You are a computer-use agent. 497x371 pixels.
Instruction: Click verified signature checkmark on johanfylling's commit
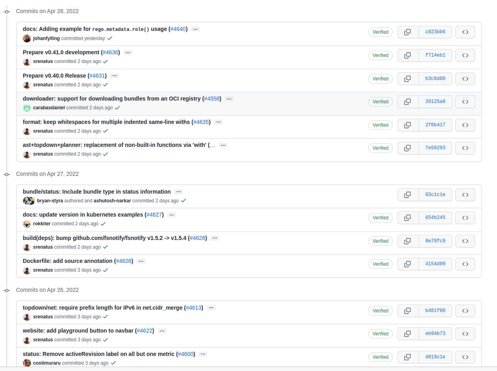tap(110, 38)
